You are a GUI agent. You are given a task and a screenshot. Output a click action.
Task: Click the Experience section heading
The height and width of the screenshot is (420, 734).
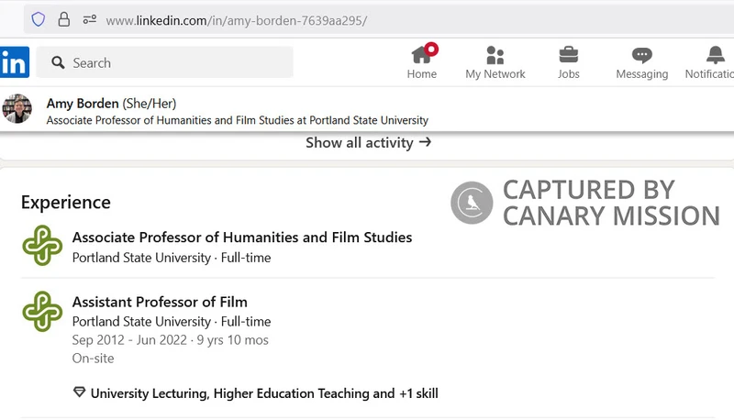pyautogui.click(x=66, y=203)
